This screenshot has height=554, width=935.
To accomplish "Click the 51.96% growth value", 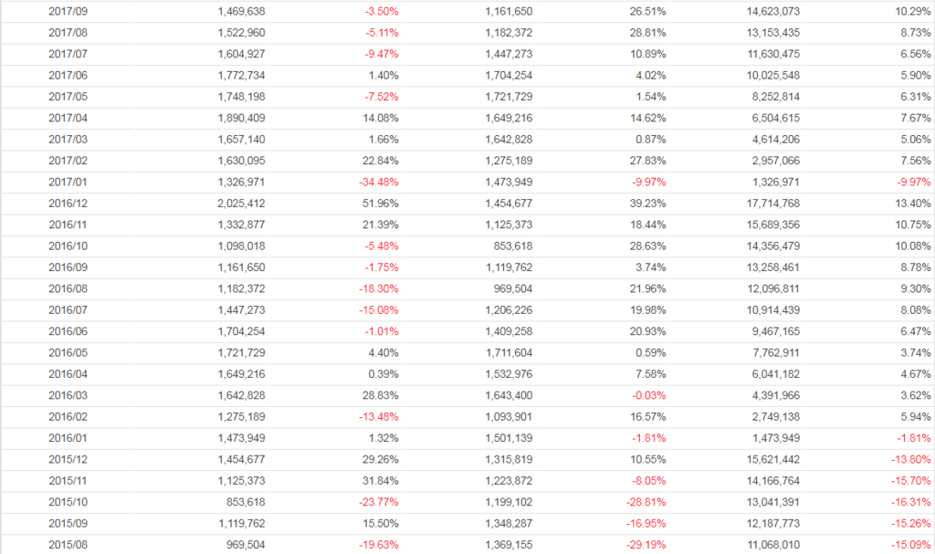I will click(380, 204).
